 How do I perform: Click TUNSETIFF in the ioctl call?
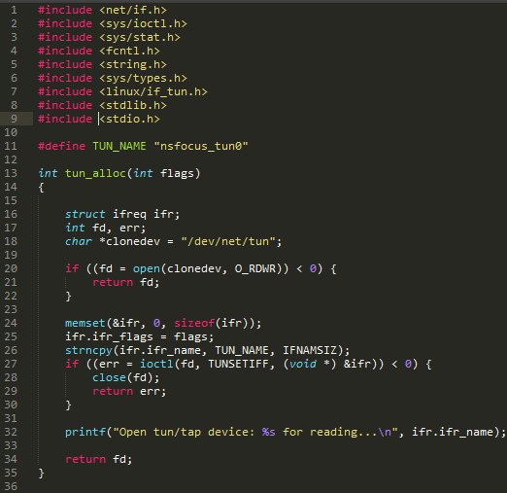[238, 364]
